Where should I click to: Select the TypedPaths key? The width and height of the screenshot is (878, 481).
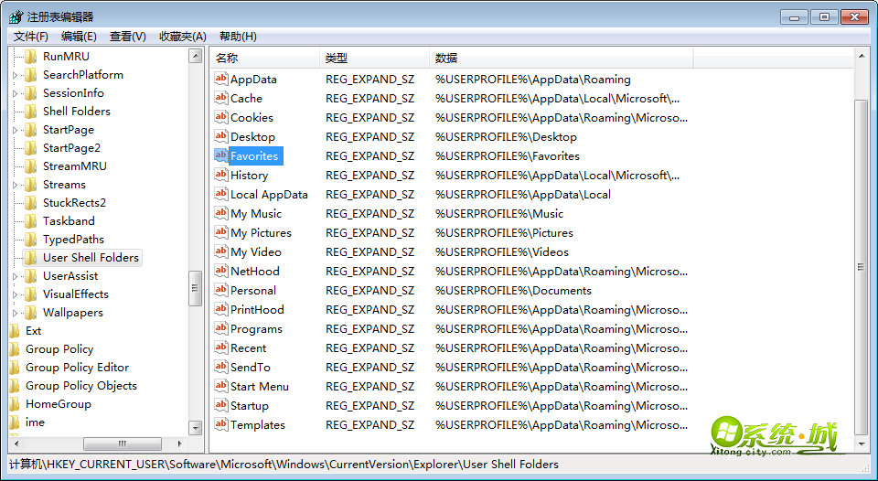73,240
